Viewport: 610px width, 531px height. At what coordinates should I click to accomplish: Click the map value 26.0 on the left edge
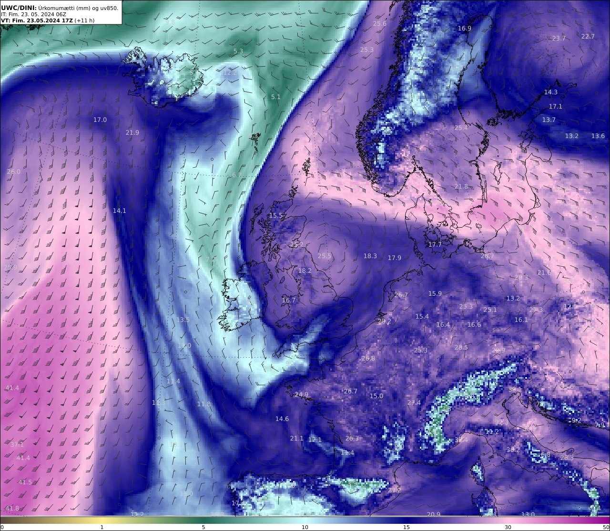pyautogui.click(x=14, y=172)
